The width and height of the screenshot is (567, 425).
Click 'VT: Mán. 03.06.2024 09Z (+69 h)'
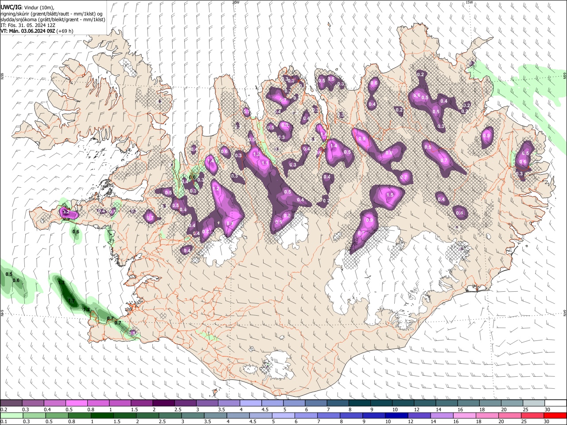point(37,31)
